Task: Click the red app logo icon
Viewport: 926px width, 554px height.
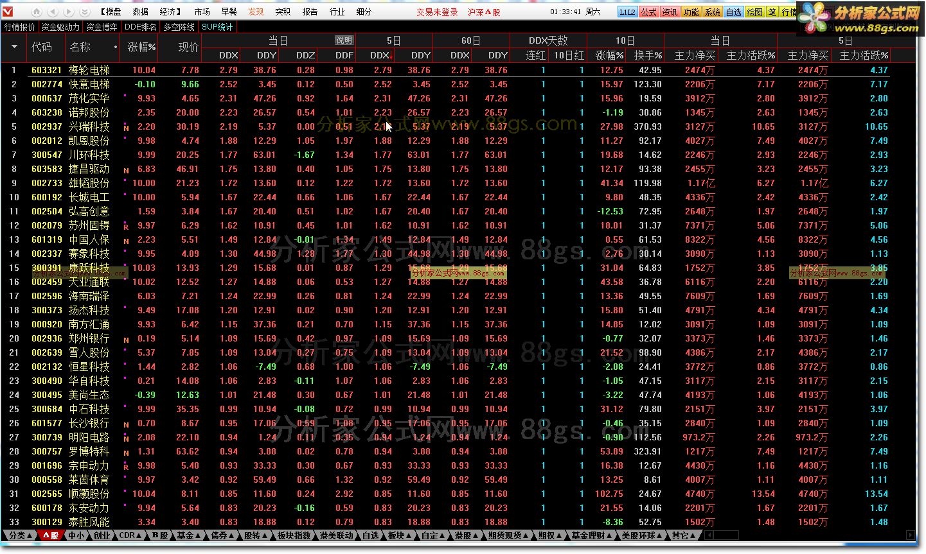Action: [8, 12]
